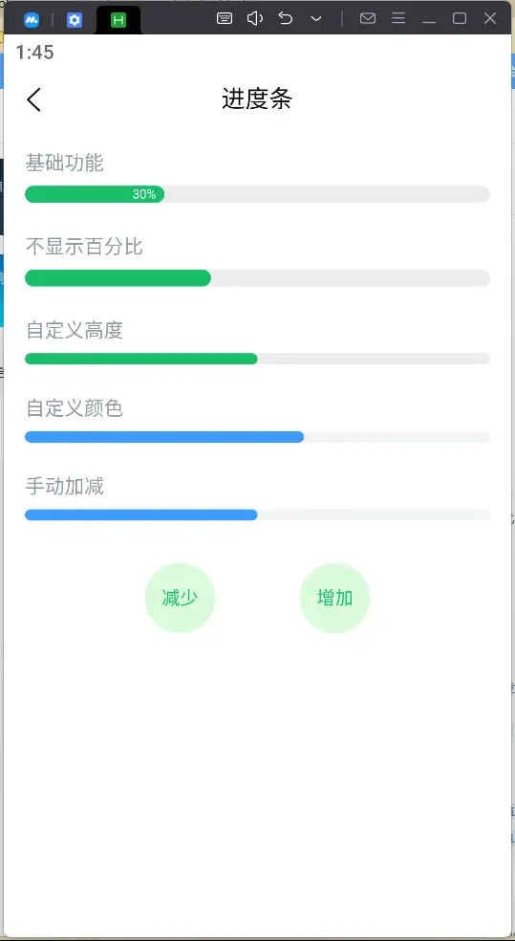The height and width of the screenshot is (941, 515).
Task: Open the envelope mail icon
Action: click(x=368, y=18)
